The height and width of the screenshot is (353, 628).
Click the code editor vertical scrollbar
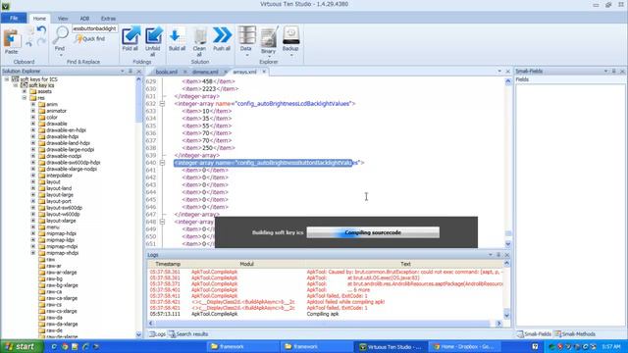point(508,163)
